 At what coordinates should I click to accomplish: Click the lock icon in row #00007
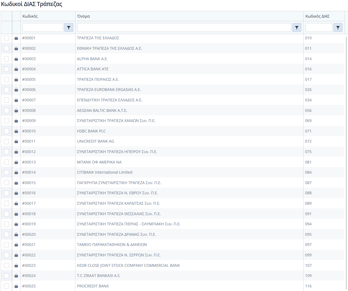click(16, 100)
